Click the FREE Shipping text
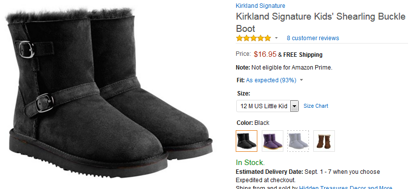The width and height of the screenshot is (414, 189). click(303, 55)
